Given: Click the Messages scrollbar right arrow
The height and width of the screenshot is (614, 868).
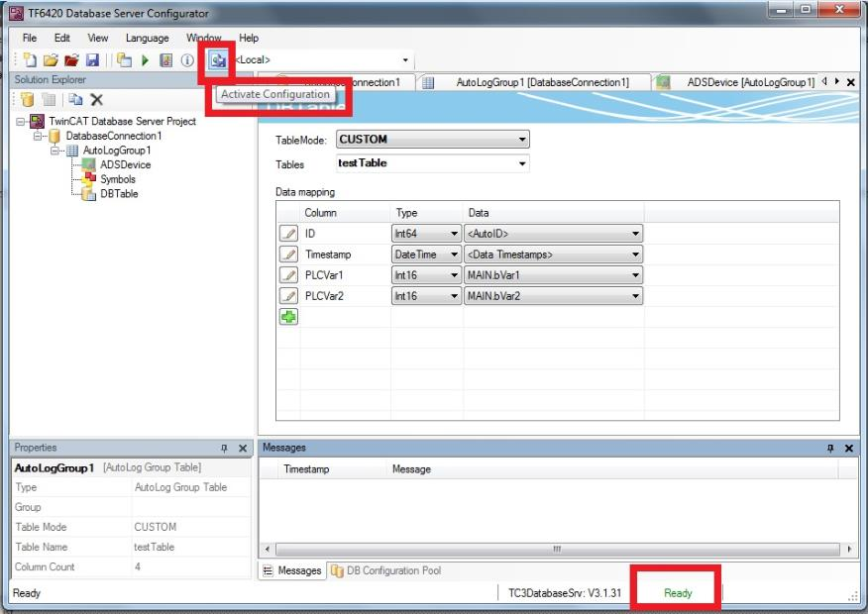Looking at the screenshot, I should point(849,549).
